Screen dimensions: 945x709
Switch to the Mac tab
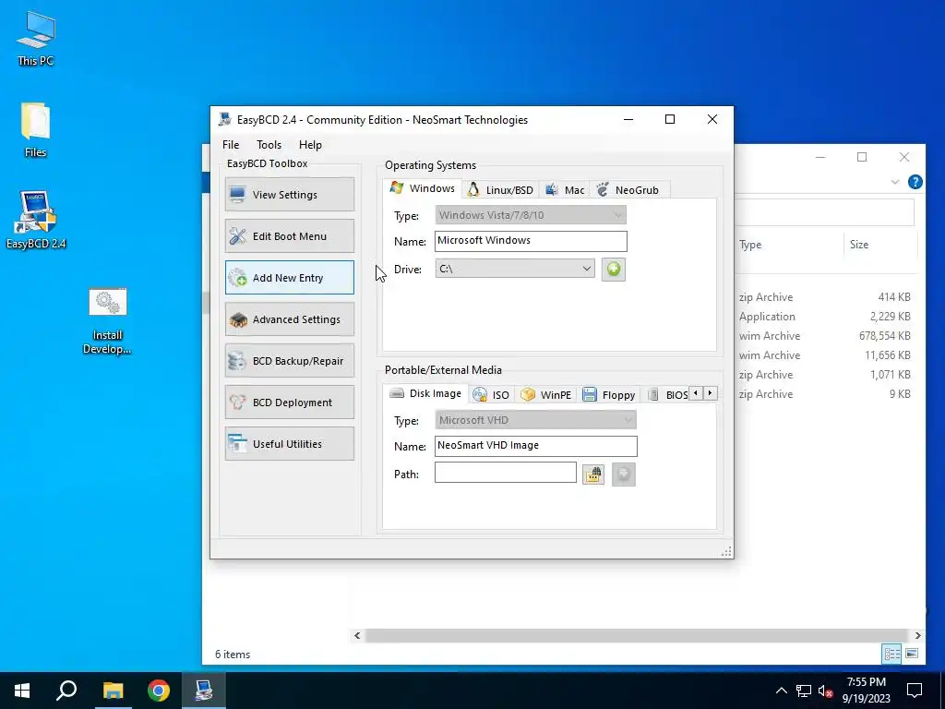tap(565, 190)
